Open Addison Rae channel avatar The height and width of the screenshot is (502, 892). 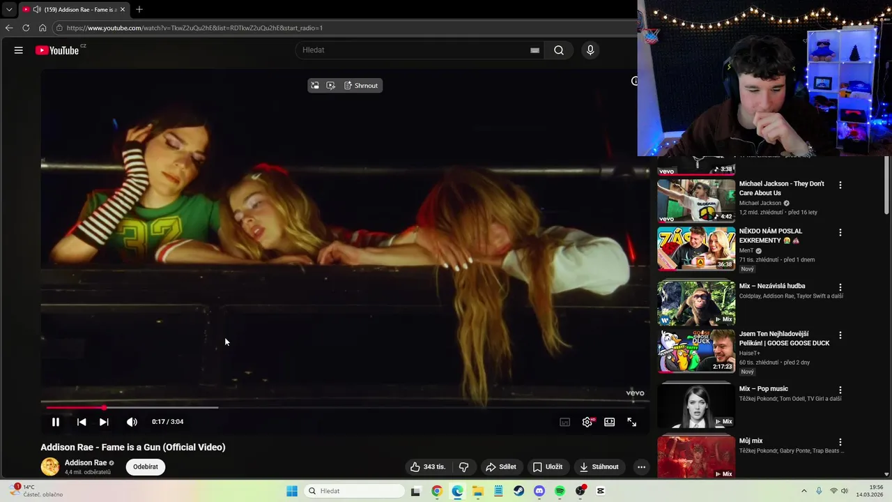click(50, 467)
